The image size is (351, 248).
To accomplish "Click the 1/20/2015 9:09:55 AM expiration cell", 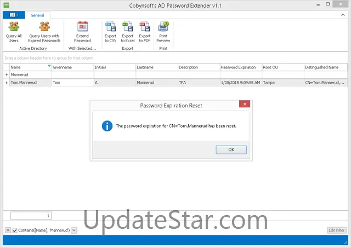I will point(241,83).
